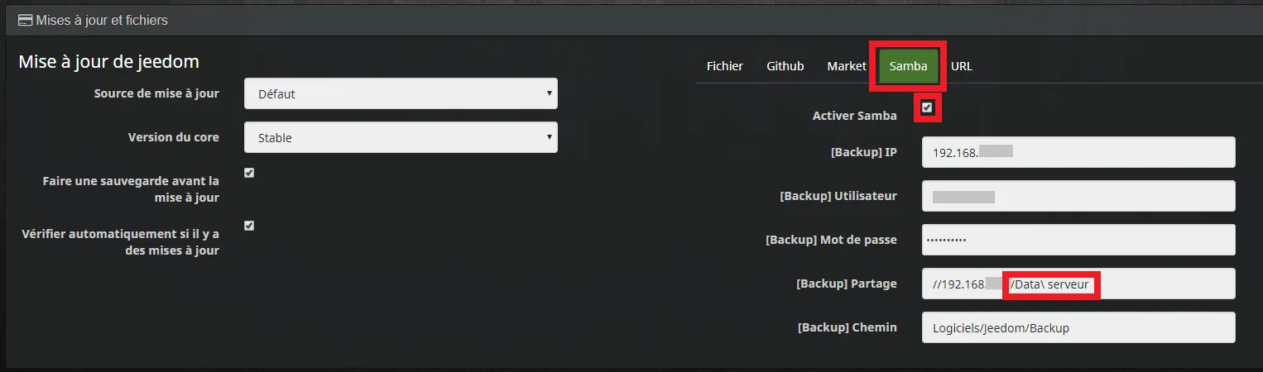Click the [Backup] Mot de passe field
The width and height of the screenshot is (1263, 372).
pos(1078,240)
